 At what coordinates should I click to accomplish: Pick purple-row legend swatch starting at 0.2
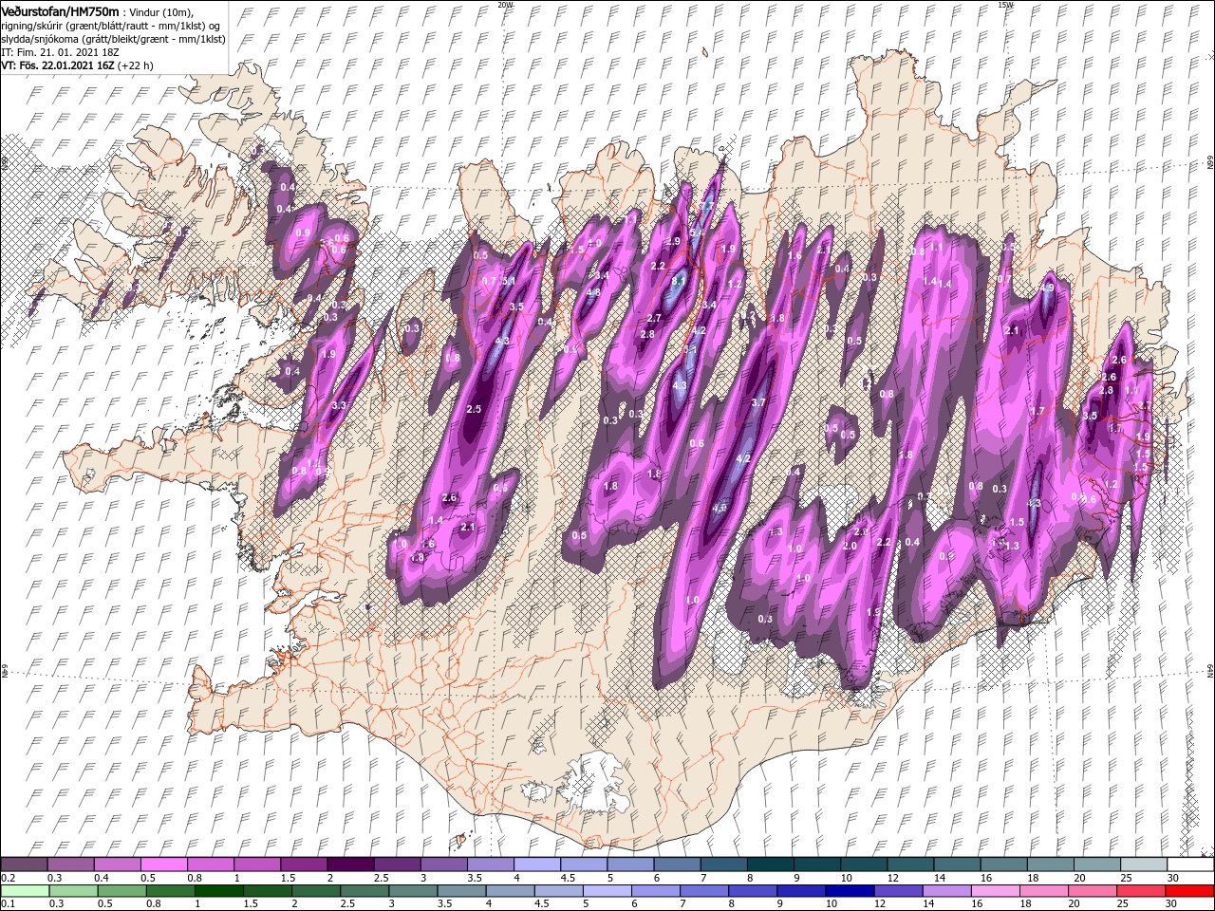pos(24,865)
